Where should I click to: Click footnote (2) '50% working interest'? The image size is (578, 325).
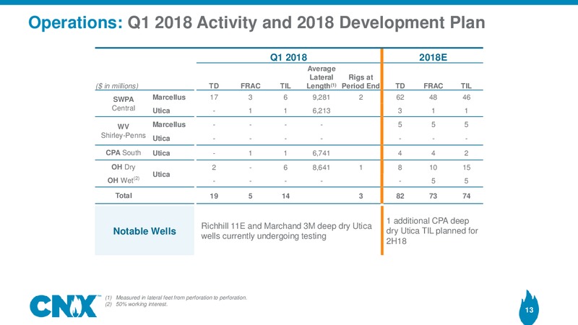click(x=136, y=304)
